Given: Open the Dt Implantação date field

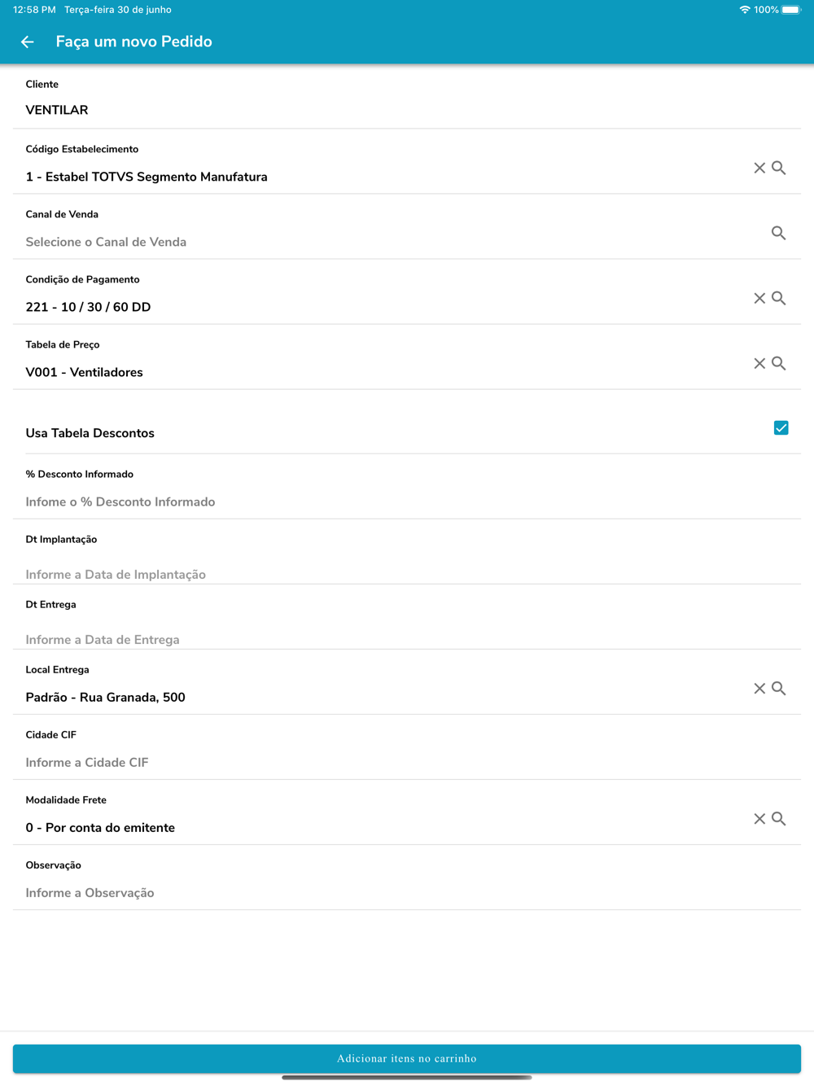Looking at the screenshot, I should coord(326,574).
